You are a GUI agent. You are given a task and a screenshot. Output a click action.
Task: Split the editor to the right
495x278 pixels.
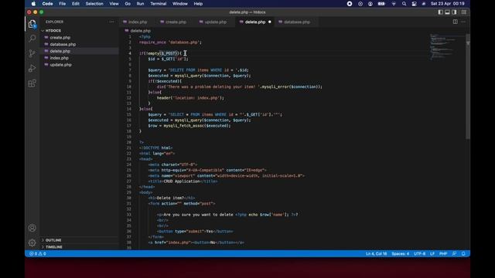[456, 22]
